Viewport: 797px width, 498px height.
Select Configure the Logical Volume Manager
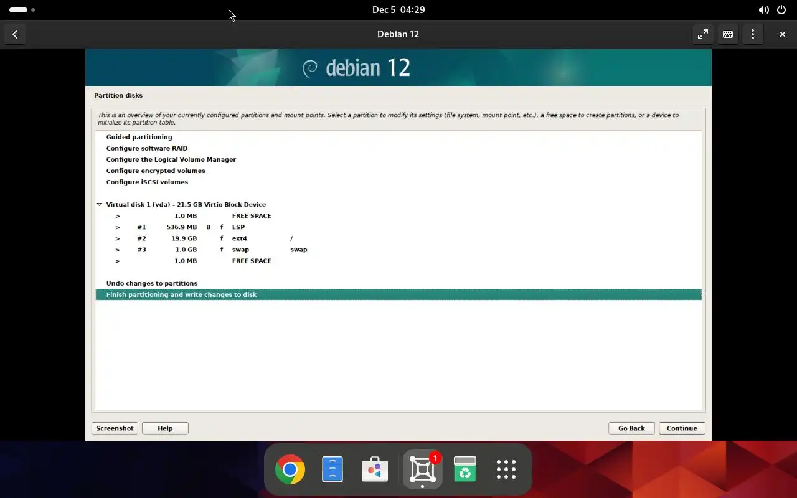click(x=398, y=159)
